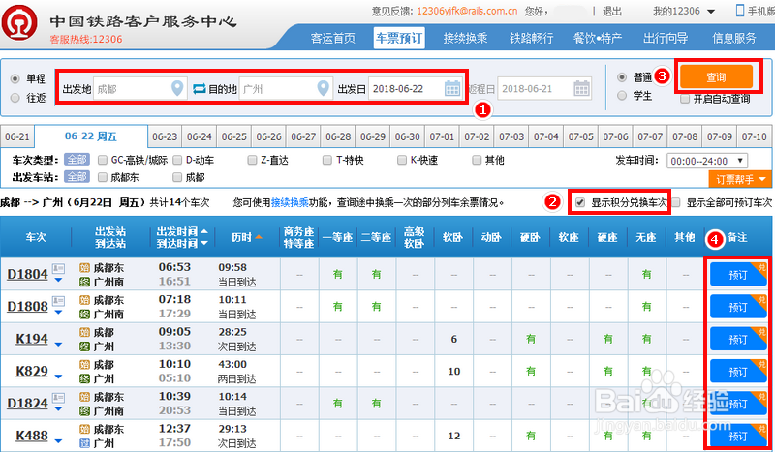Expand stops list for K488
The width and height of the screenshot is (775, 452).
click(59, 441)
